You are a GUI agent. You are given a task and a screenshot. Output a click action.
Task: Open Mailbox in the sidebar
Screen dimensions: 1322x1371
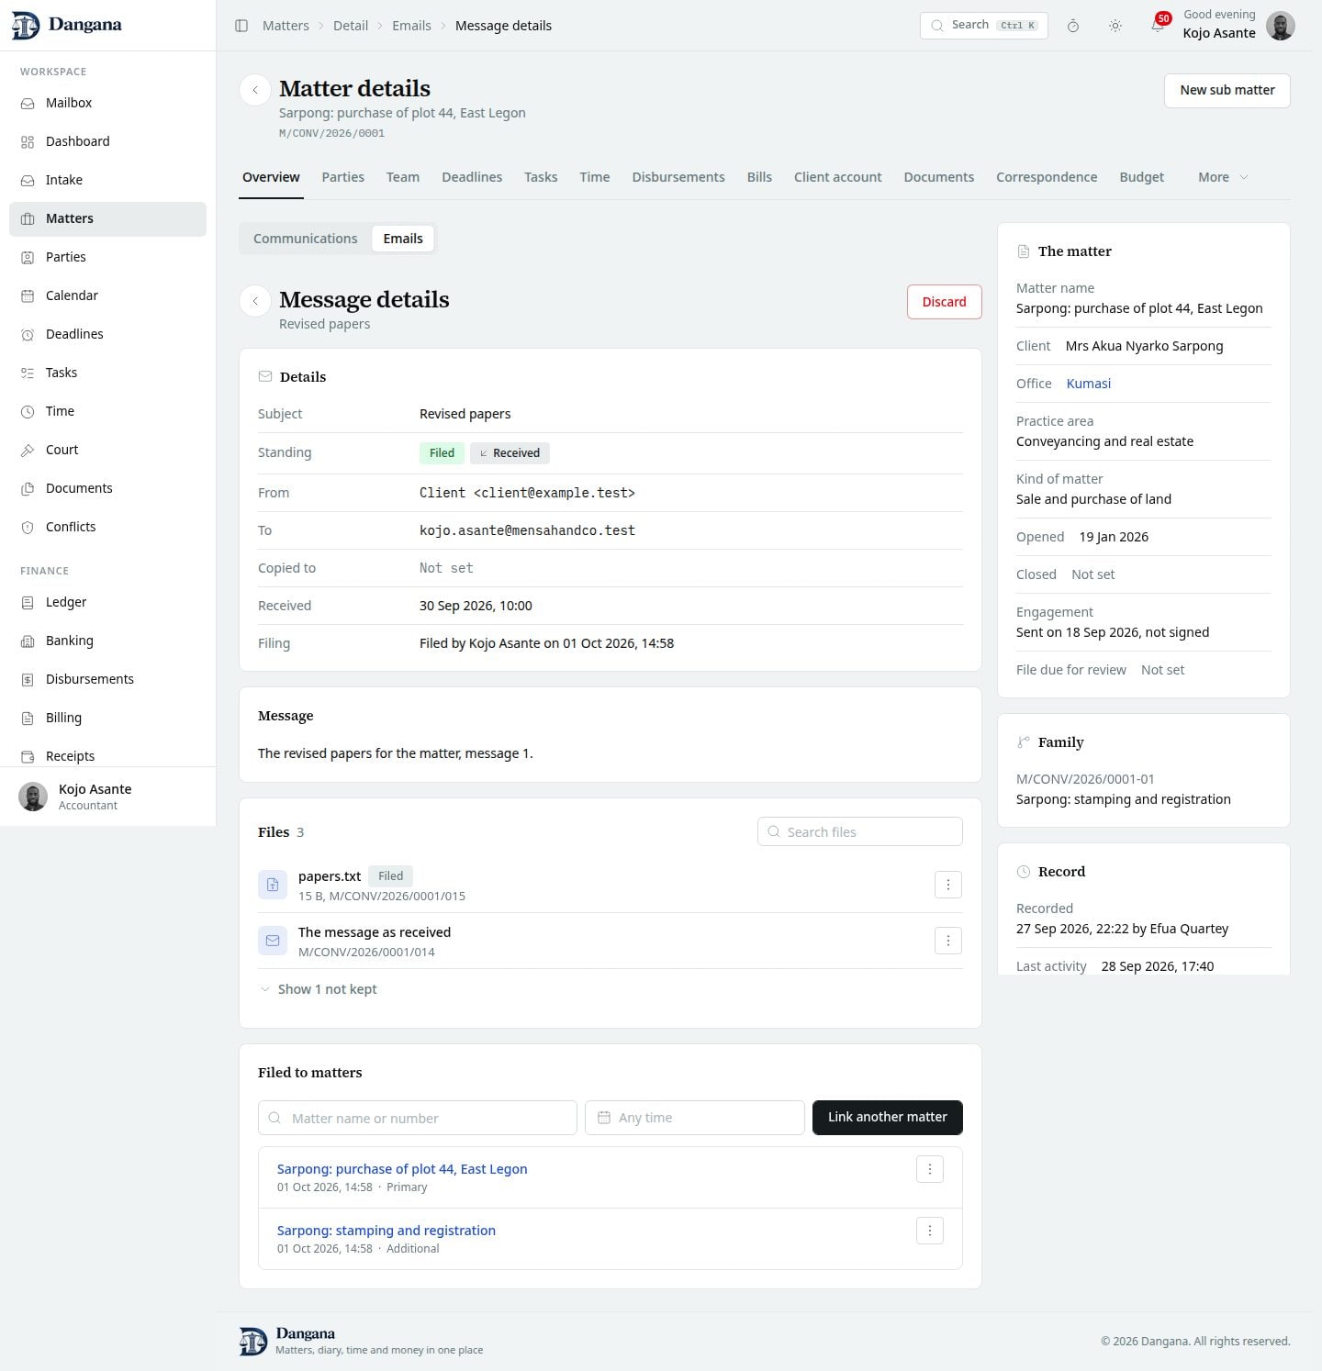click(107, 103)
